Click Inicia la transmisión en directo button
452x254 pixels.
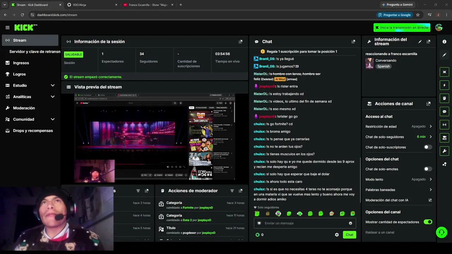click(402, 28)
